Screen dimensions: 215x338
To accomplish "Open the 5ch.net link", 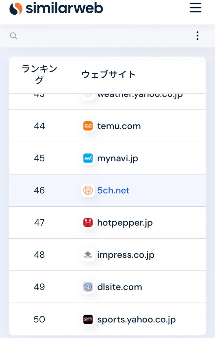I will tap(113, 190).
